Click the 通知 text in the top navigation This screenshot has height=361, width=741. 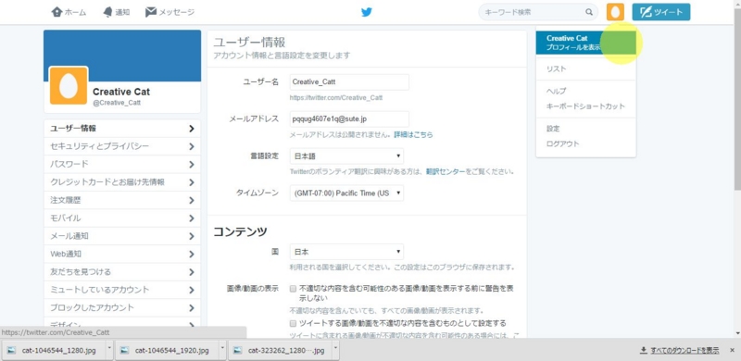click(x=122, y=12)
